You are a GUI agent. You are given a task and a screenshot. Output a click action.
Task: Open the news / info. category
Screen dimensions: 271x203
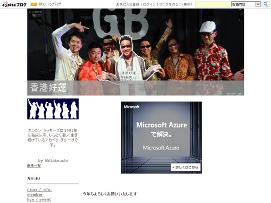pos(40,189)
